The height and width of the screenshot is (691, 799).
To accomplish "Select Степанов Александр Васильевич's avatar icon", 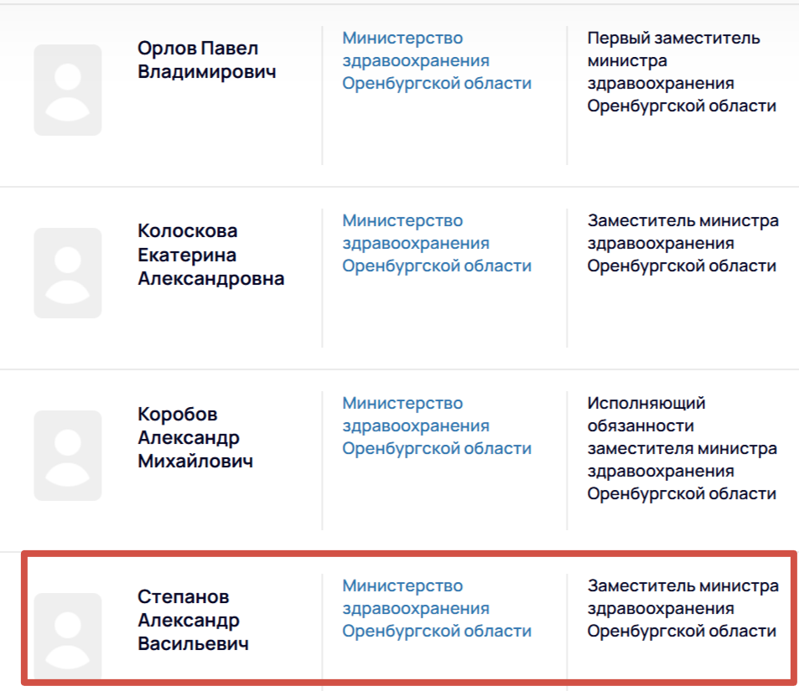I will click(68, 635).
